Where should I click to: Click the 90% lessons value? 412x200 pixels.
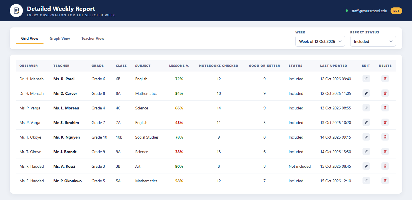[179, 166]
